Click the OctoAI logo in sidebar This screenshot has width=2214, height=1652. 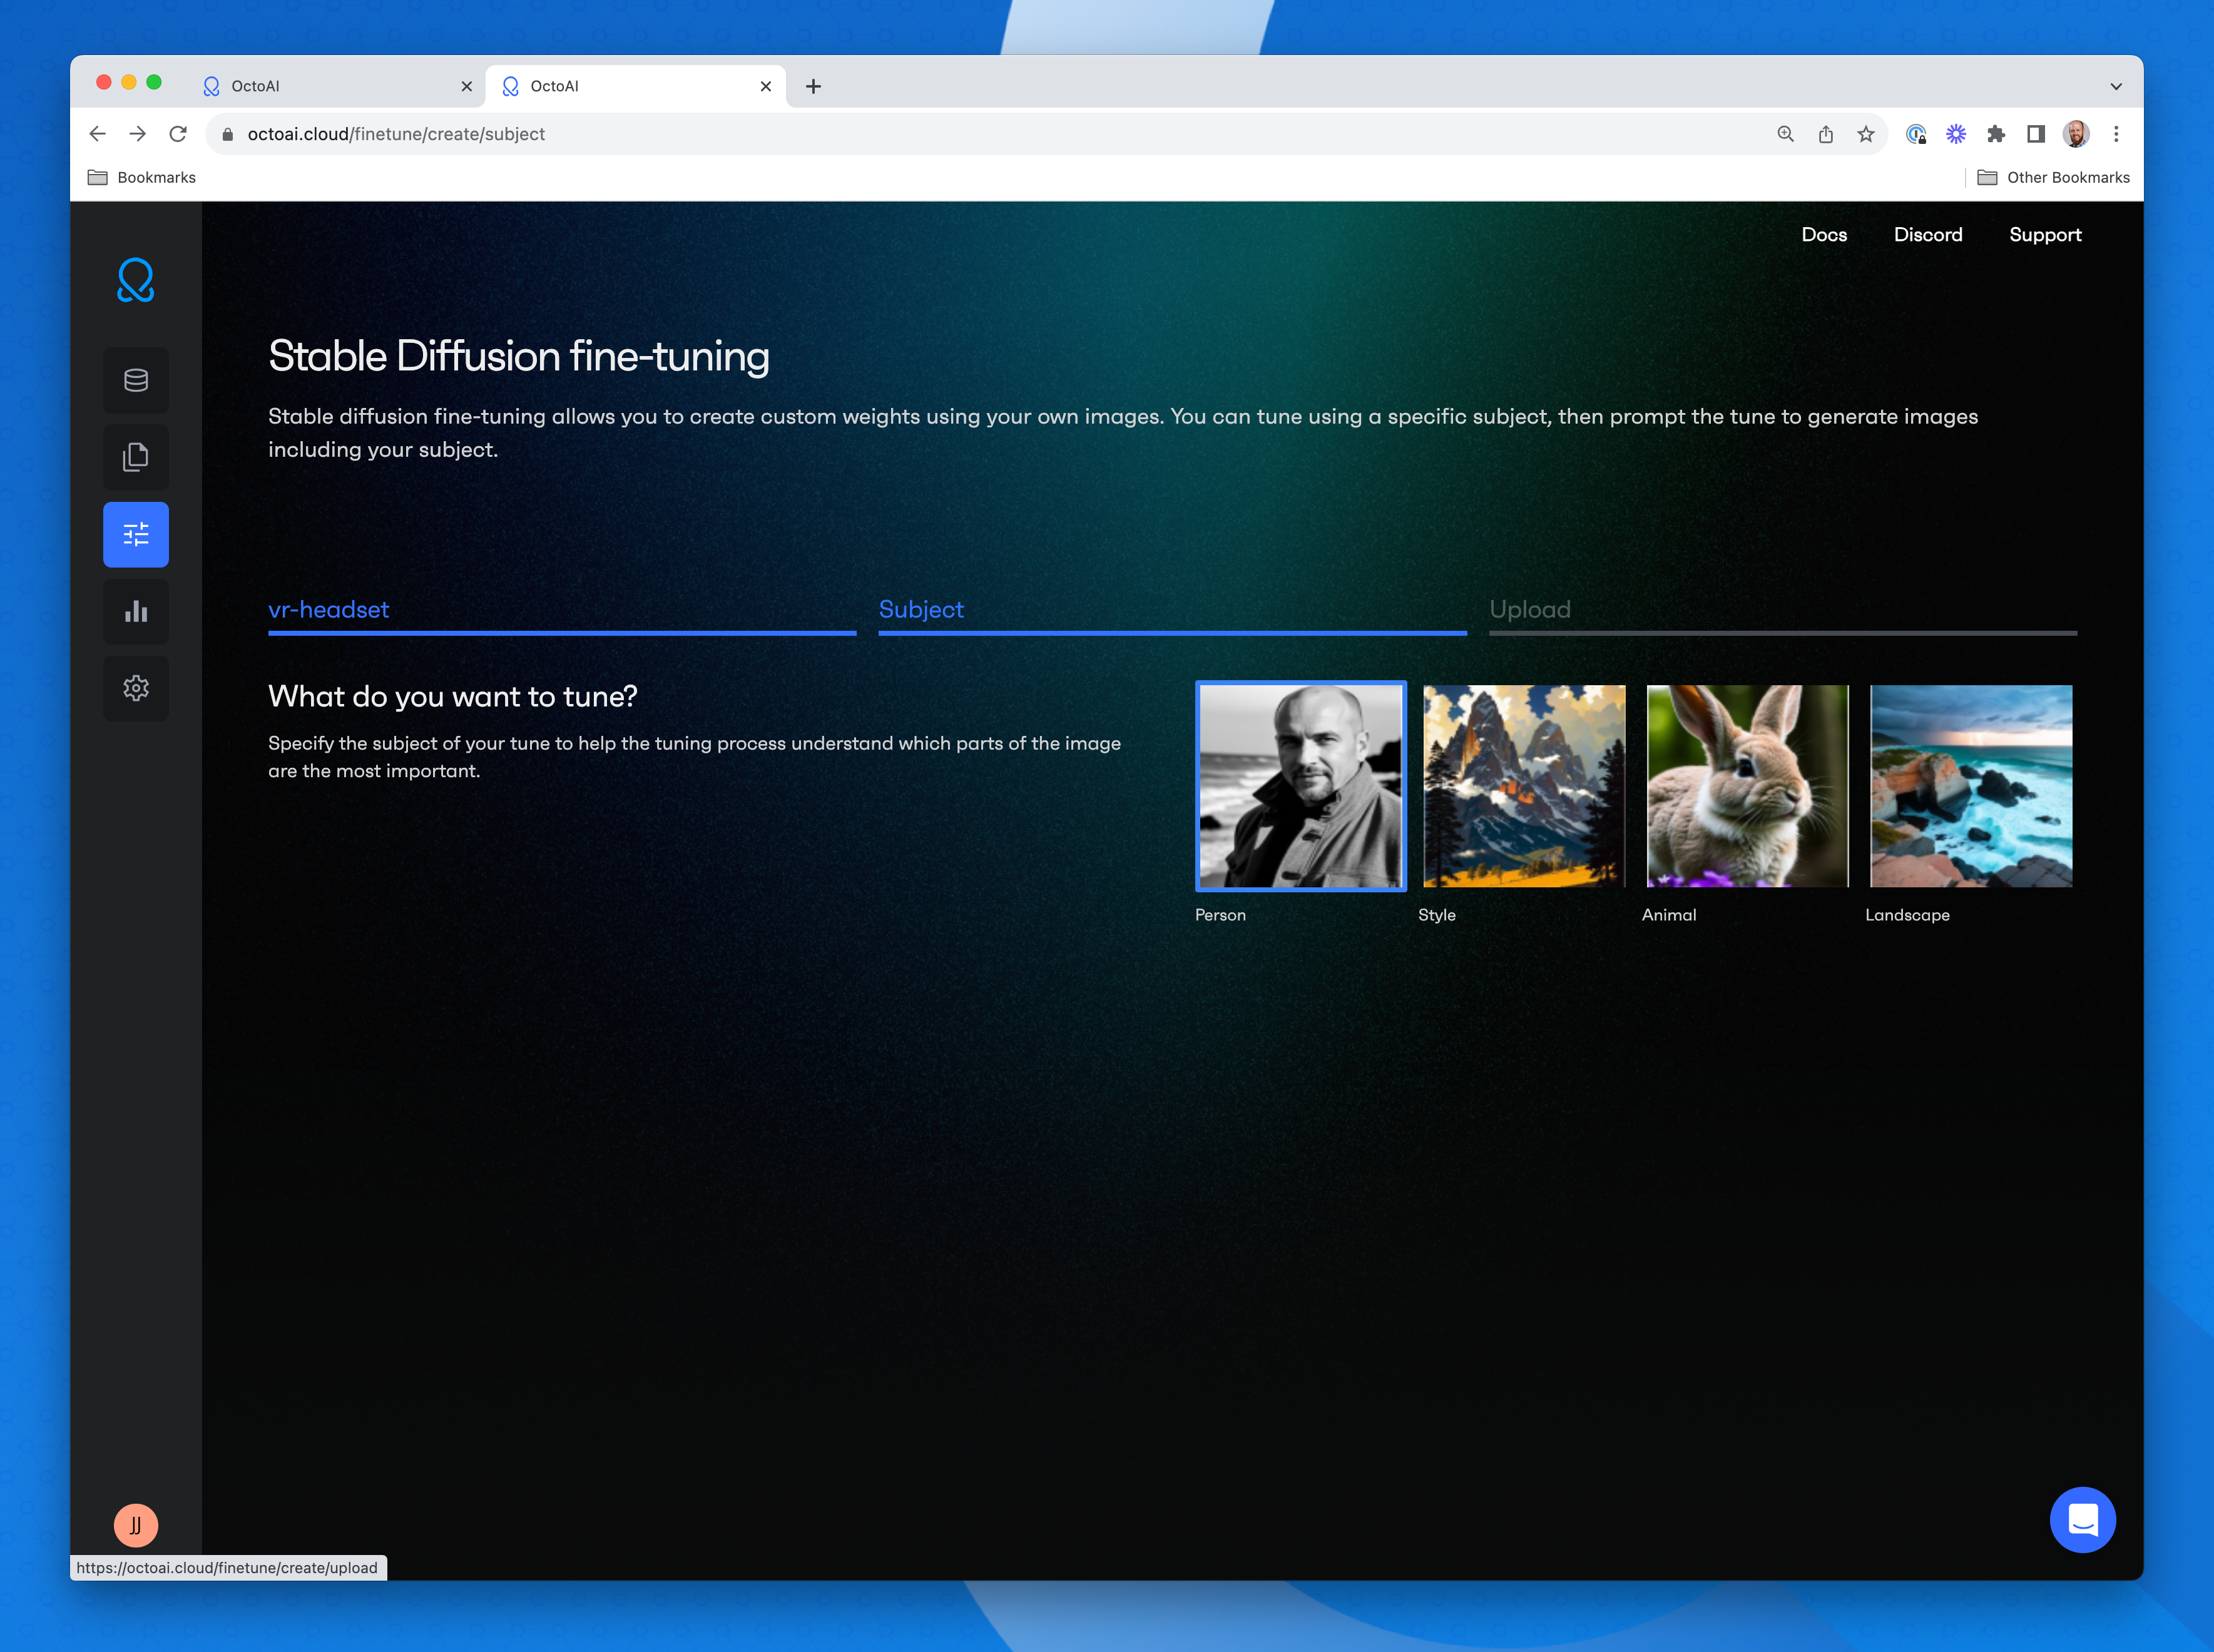pos(135,280)
